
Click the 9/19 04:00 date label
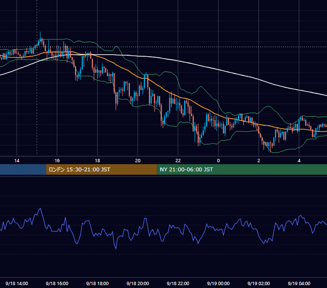point(299,283)
